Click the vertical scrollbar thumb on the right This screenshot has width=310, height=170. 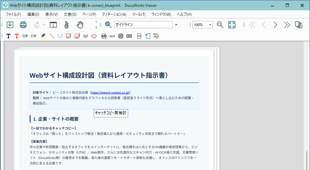[307, 160]
